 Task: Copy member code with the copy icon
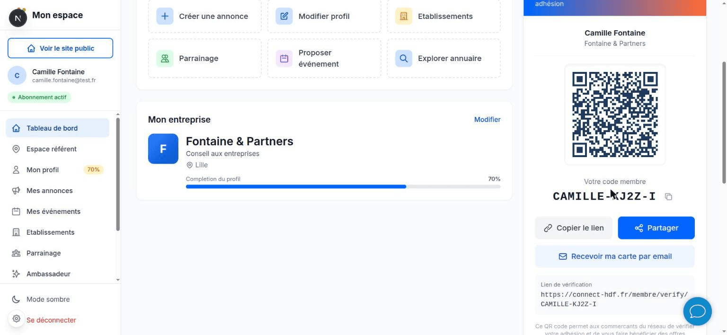pos(668,196)
